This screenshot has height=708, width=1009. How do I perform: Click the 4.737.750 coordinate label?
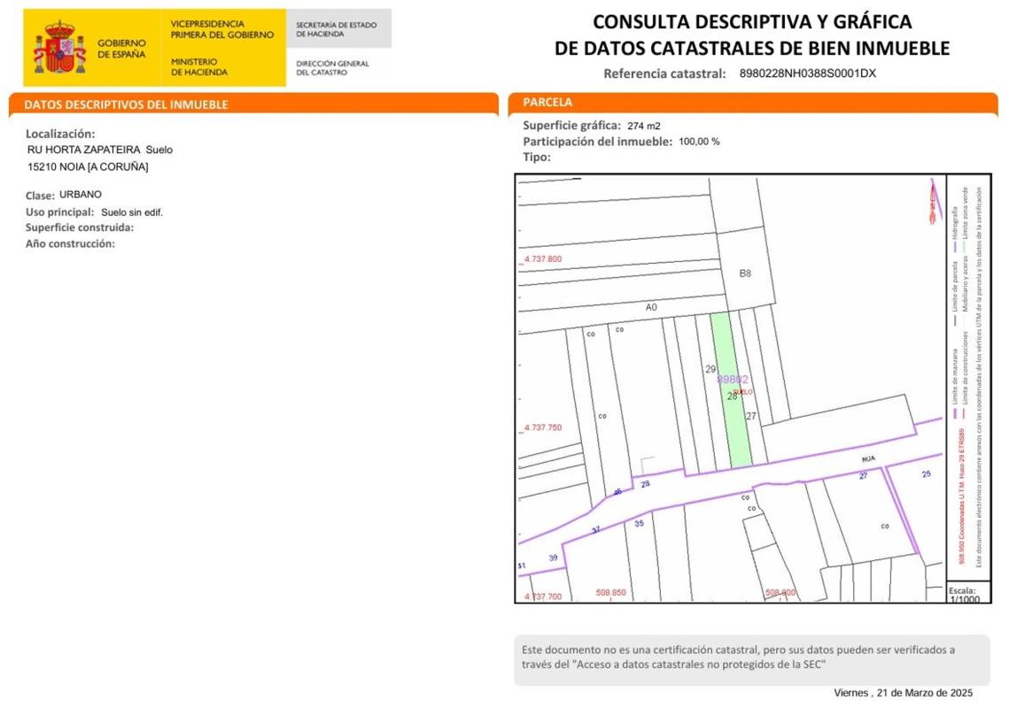coord(543,427)
